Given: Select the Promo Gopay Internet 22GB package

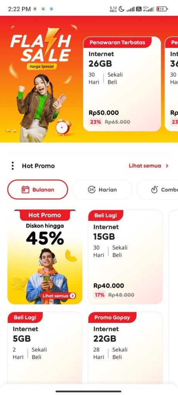Looking at the screenshot, I should (125, 348).
